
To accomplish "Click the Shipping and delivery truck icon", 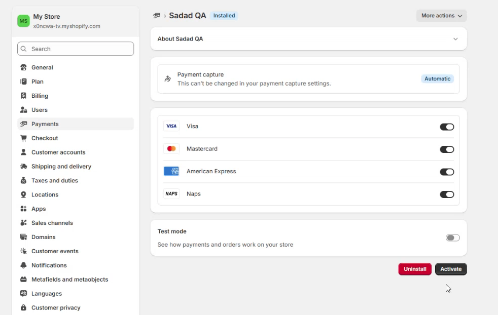I will (x=23, y=167).
